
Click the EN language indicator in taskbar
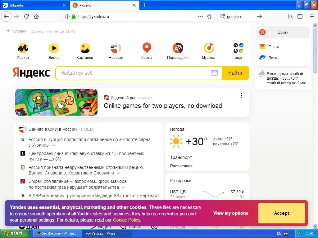click(x=279, y=233)
